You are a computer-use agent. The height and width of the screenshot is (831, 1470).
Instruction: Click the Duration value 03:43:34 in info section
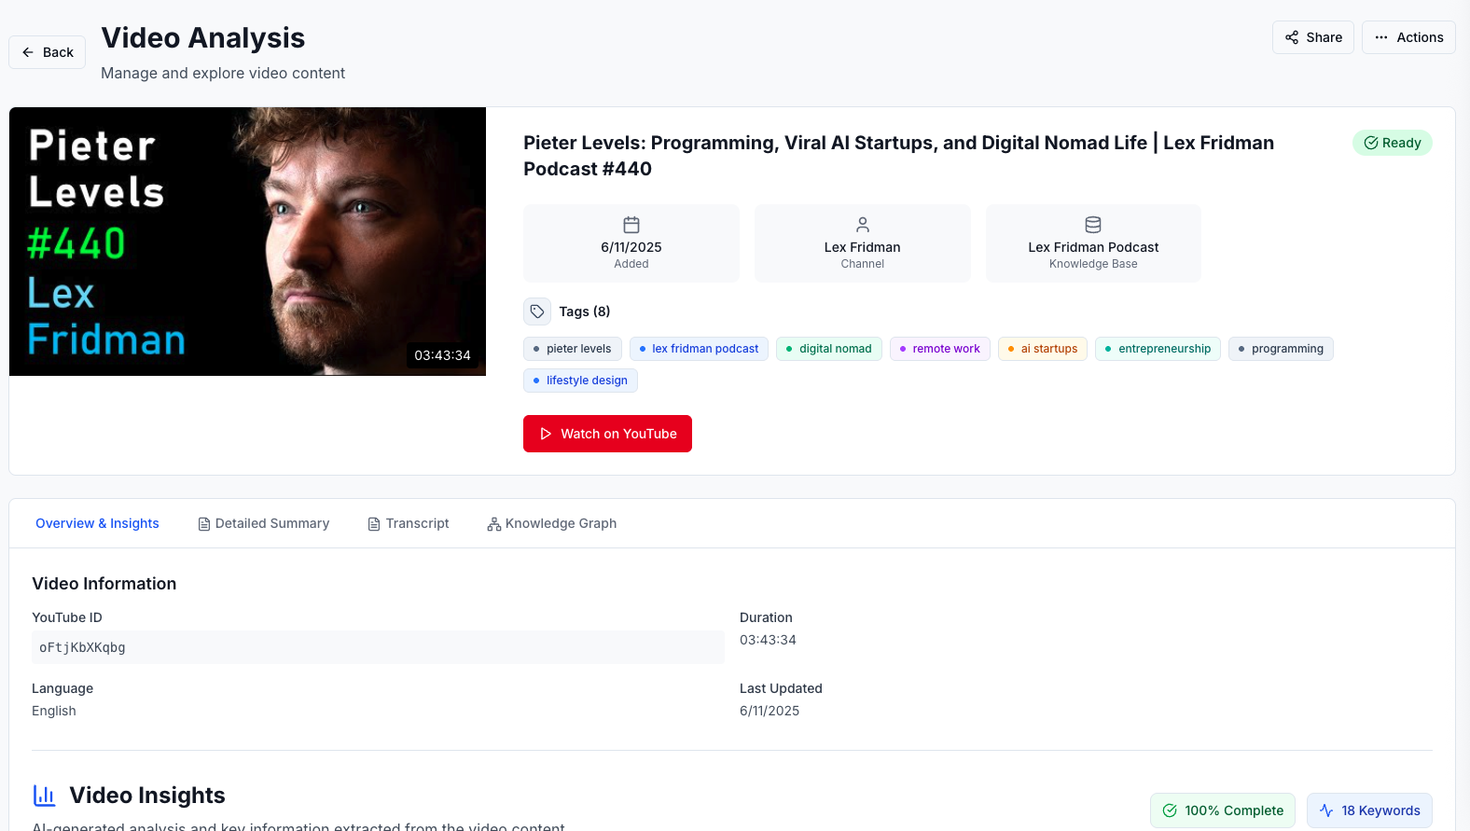pos(768,640)
